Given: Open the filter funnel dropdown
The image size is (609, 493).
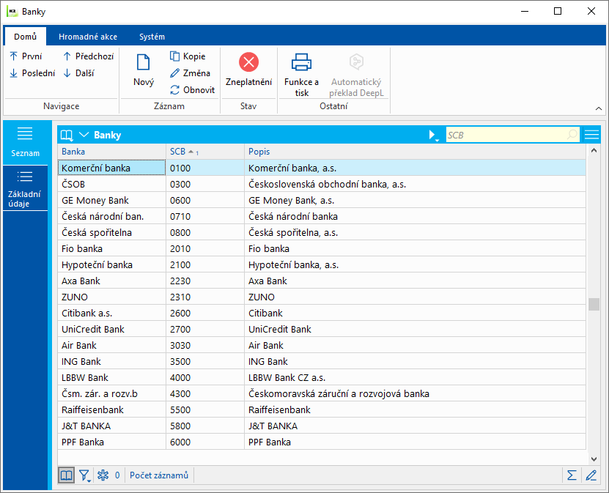Looking at the screenshot, I should click(x=85, y=475).
